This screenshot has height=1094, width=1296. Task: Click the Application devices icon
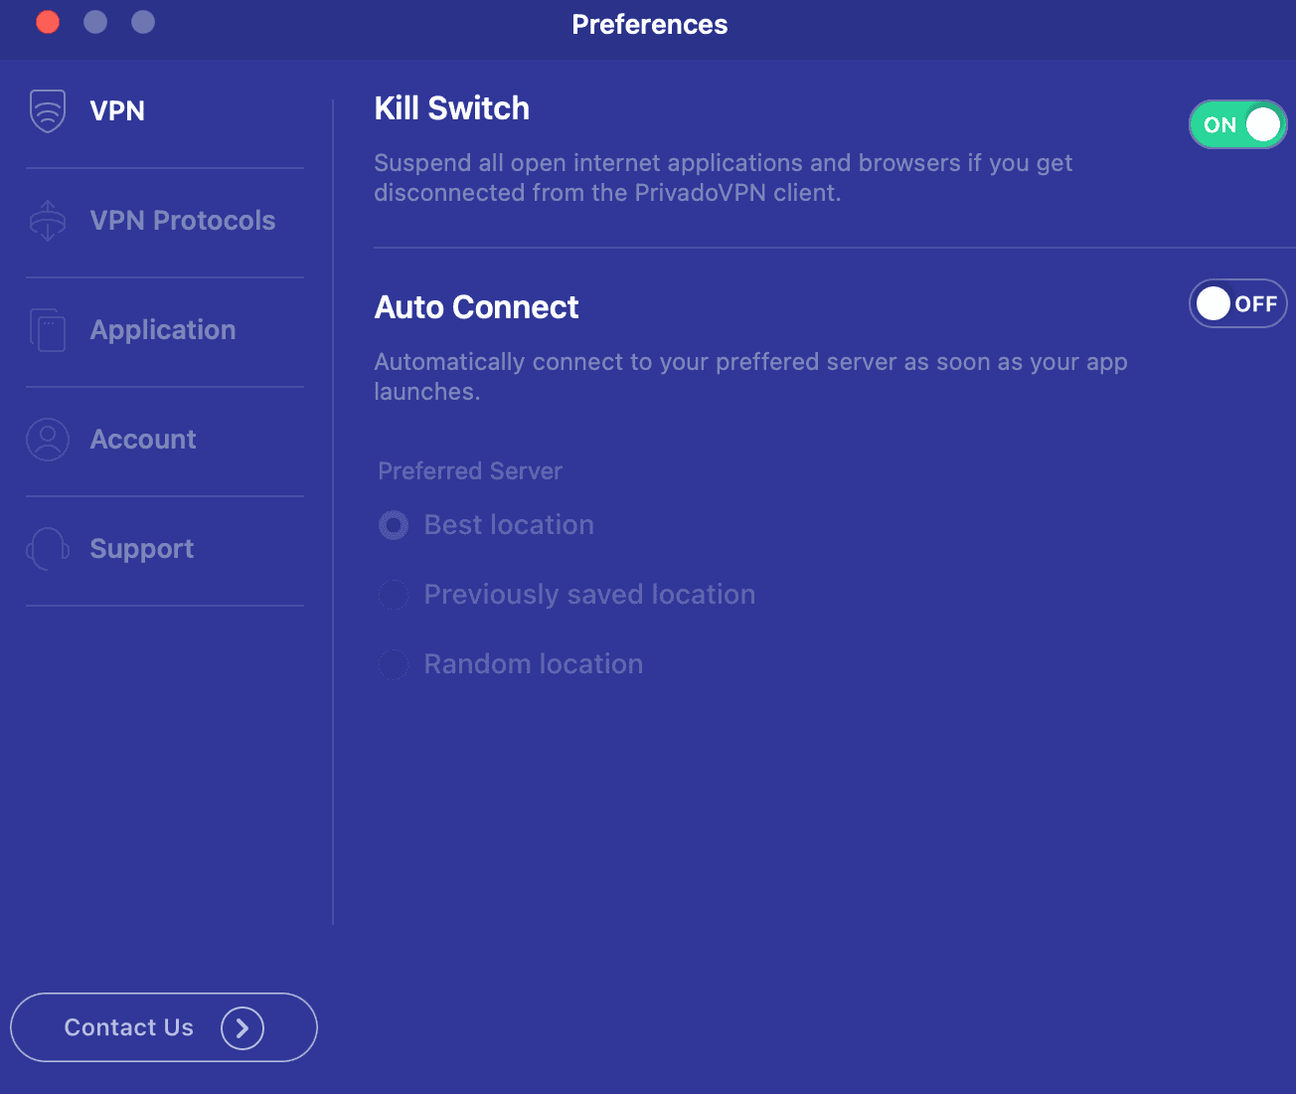coord(48,330)
